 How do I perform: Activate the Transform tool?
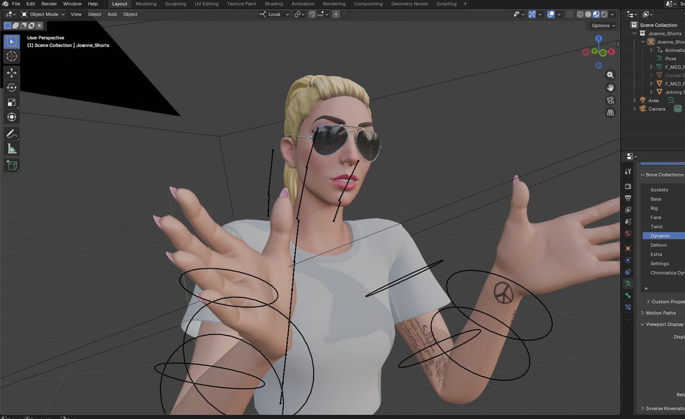[11, 118]
